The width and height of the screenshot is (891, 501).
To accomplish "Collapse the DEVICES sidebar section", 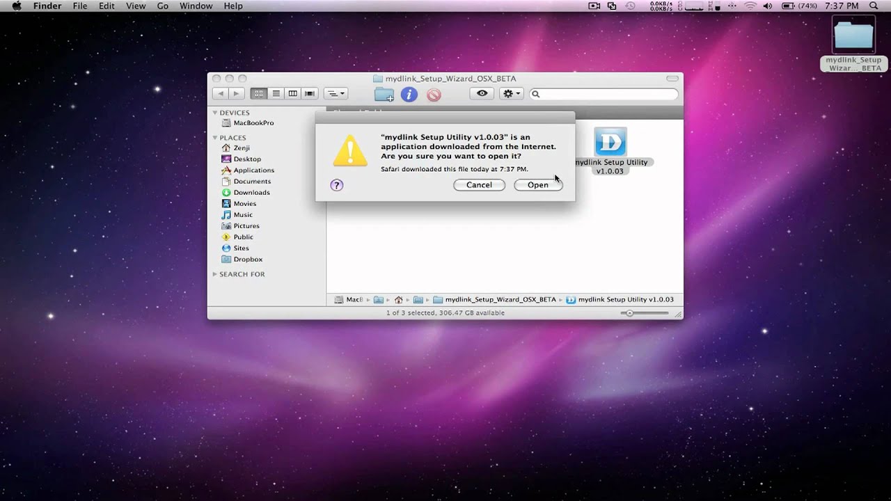I will pos(215,113).
